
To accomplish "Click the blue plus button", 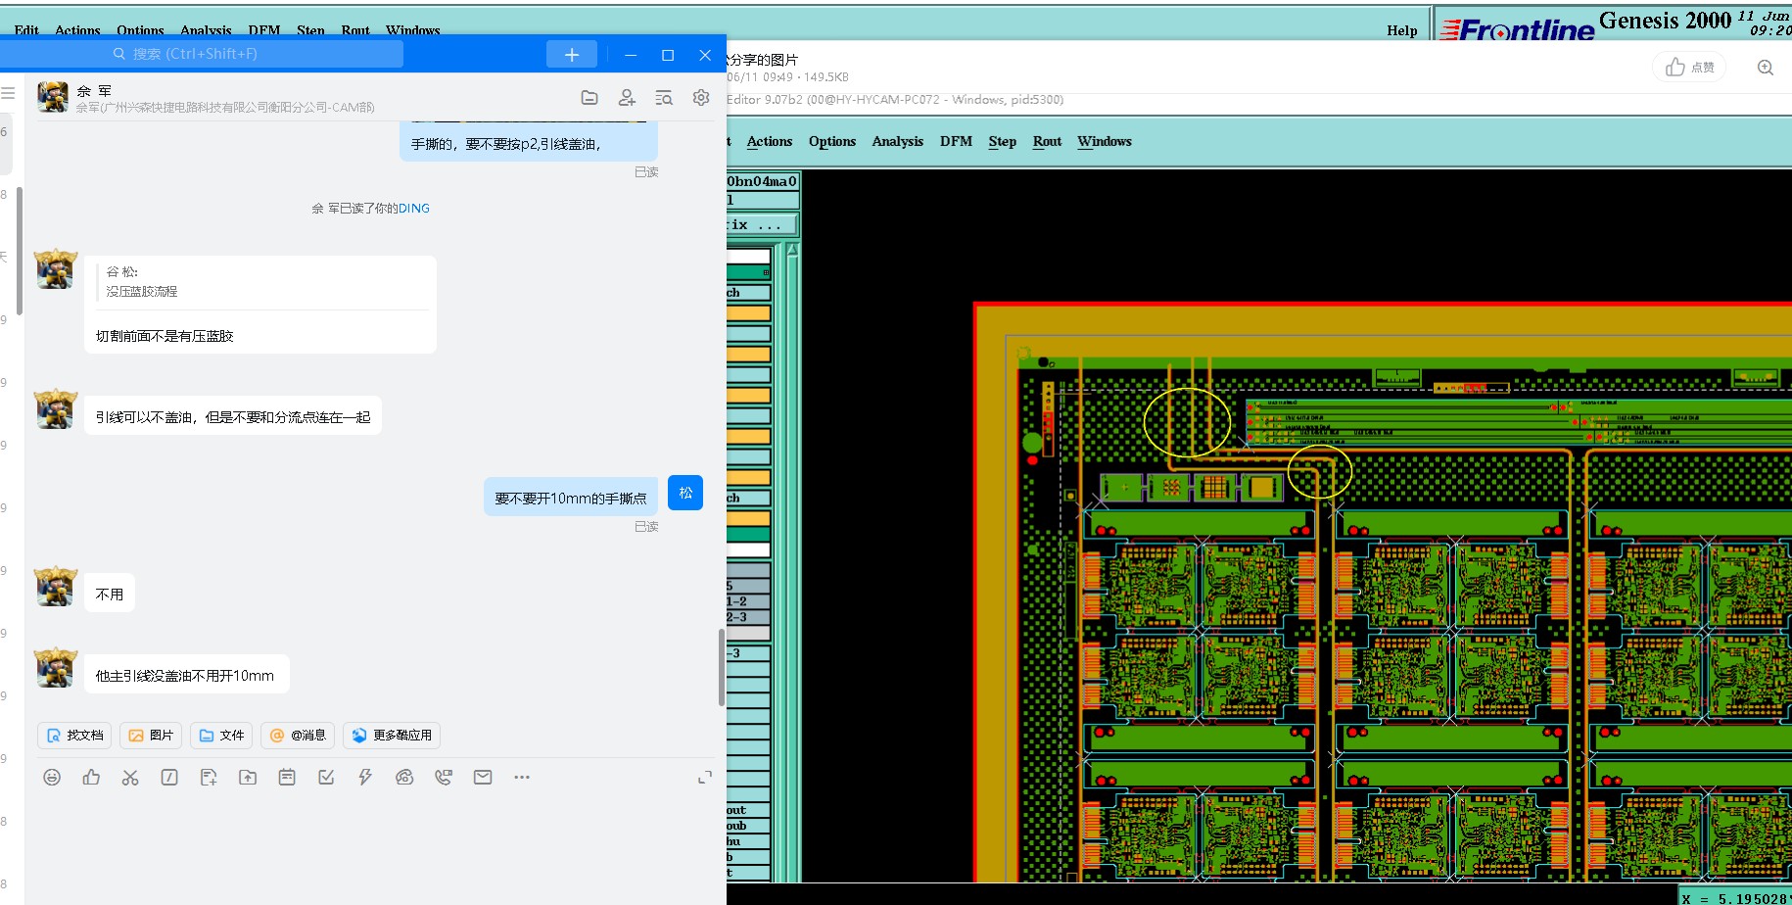I will coord(572,55).
